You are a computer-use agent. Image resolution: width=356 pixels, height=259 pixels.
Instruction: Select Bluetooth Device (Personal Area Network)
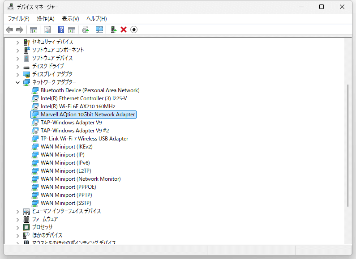coord(90,90)
